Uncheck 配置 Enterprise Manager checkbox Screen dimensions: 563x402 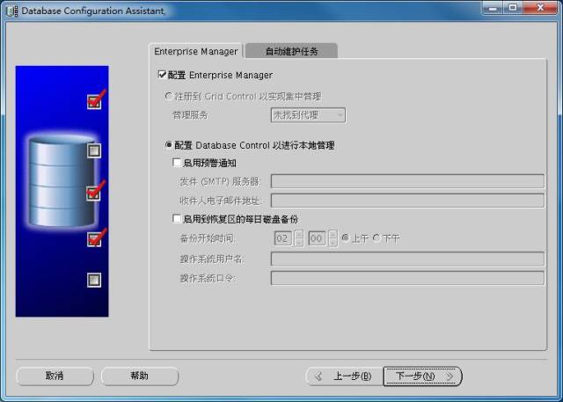[162, 75]
